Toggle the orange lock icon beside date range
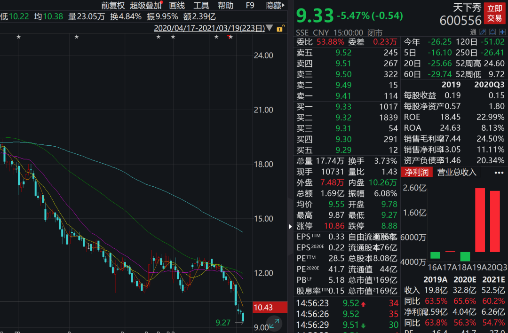 point(280,29)
